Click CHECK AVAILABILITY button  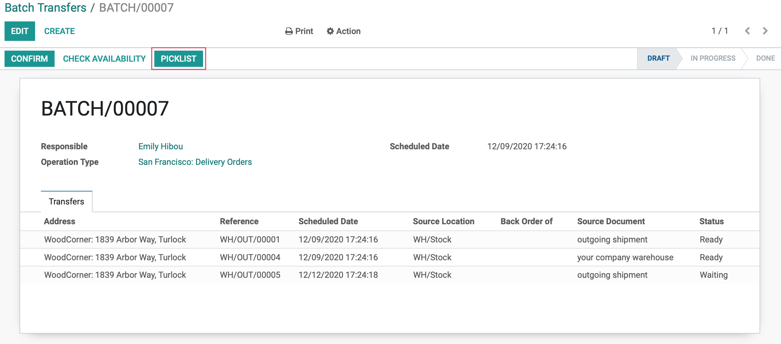pyautogui.click(x=104, y=59)
